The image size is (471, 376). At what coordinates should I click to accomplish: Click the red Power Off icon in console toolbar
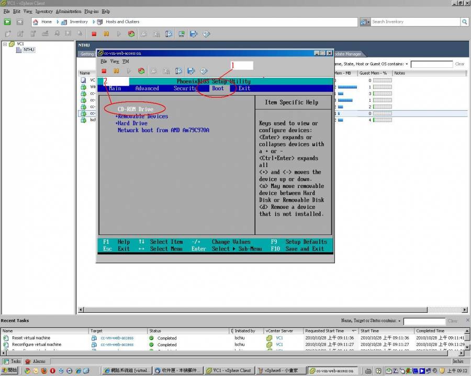(104, 71)
